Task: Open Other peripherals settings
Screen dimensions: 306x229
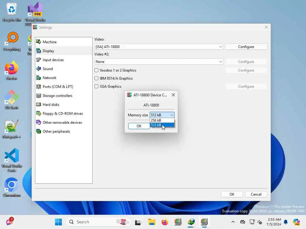Action: coord(64,131)
